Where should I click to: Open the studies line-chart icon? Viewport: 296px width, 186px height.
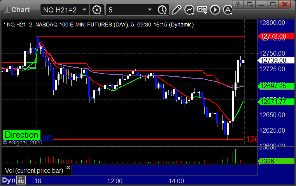tap(189, 10)
